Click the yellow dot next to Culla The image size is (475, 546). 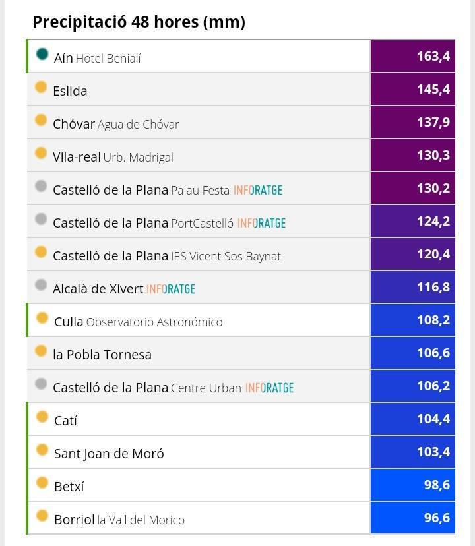(42, 318)
